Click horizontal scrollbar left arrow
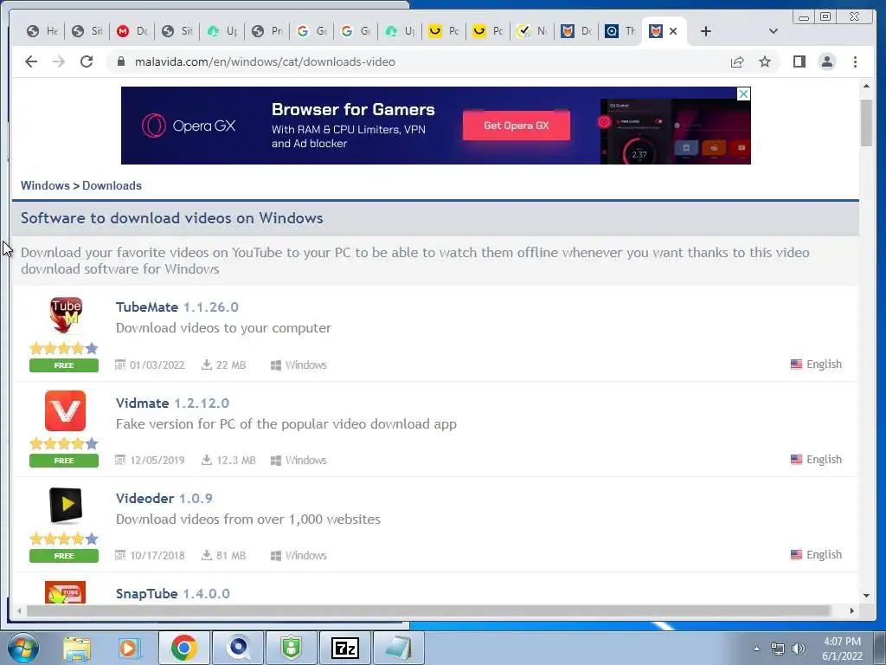The width and height of the screenshot is (886, 665). point(19,610)
